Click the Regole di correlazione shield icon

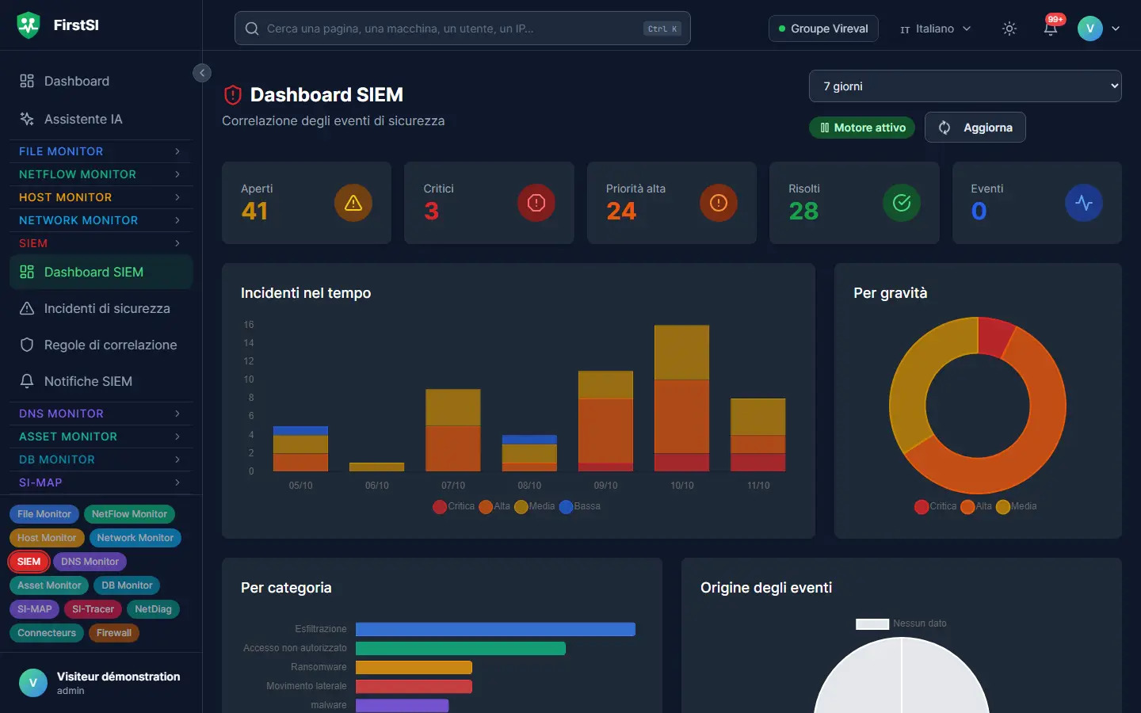27,345
